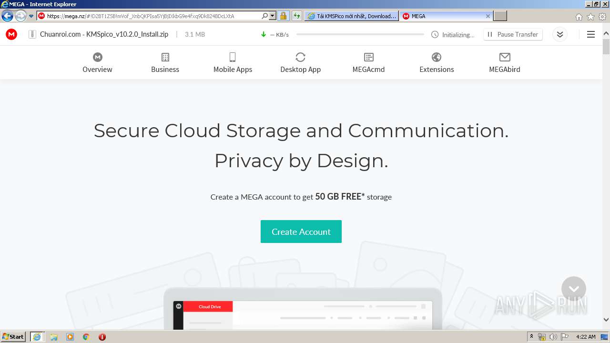Open the Overview section icon
Image resolution: width=610 pixels, height=343 pixels.
coord(98,57)
